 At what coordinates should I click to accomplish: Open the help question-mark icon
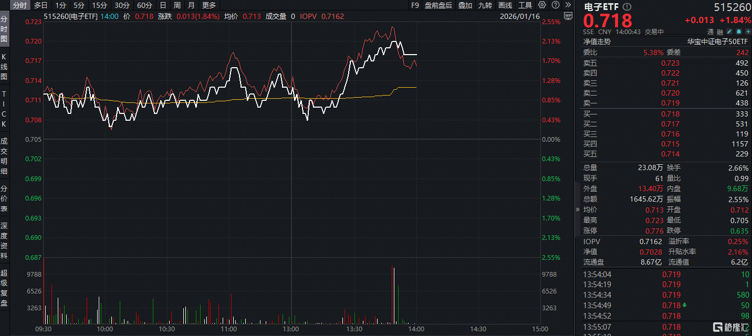[x=555, y=5]
